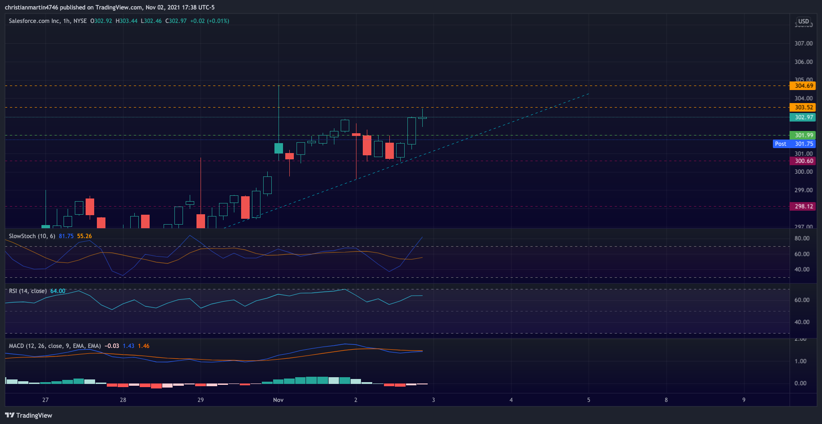Click the Salesforce.com Inc, 1h, NYSE title
The width and height of the screenshot is (822, 424).
point(48,21)
